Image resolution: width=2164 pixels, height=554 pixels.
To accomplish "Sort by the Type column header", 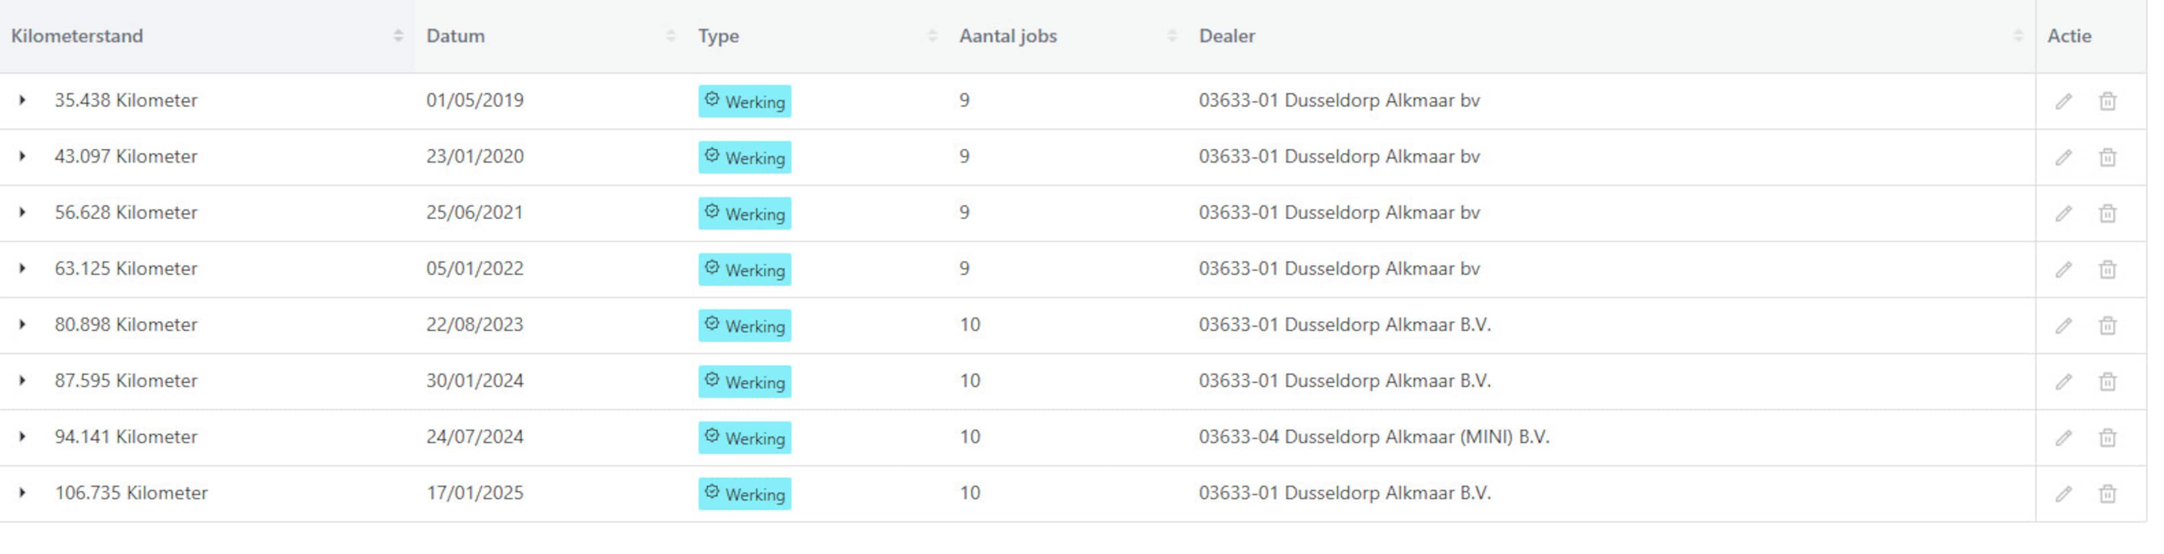I will click(931, 36).
